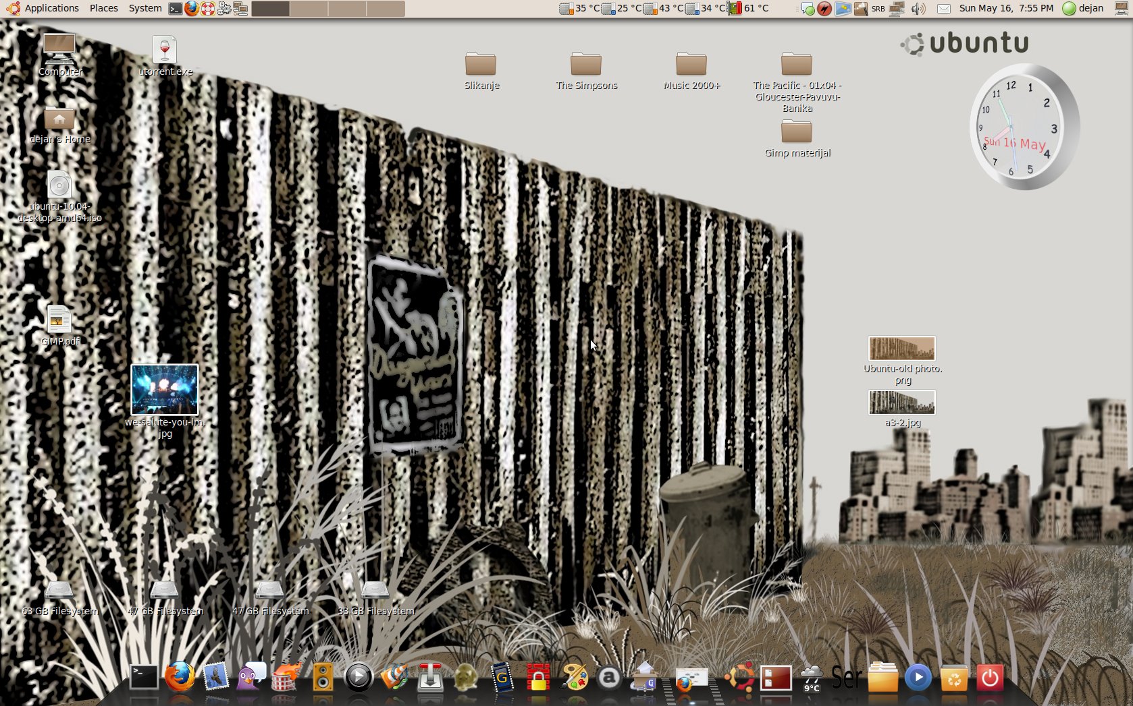Viewport: 1133px width, 706px height.
Task: Open the volume speaker control in the panel
Action: coord(918,9)
